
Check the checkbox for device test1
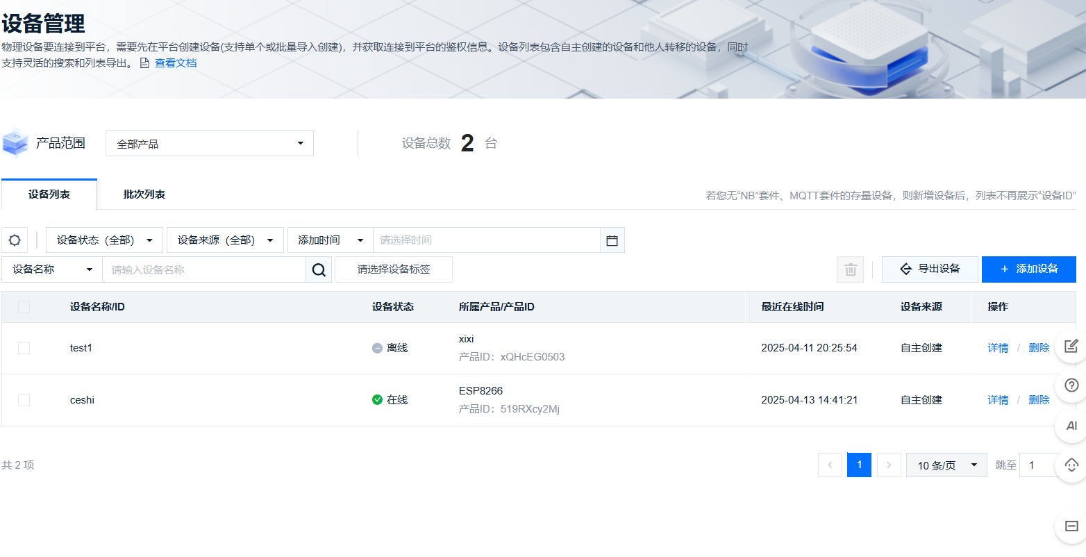point(24,348)
